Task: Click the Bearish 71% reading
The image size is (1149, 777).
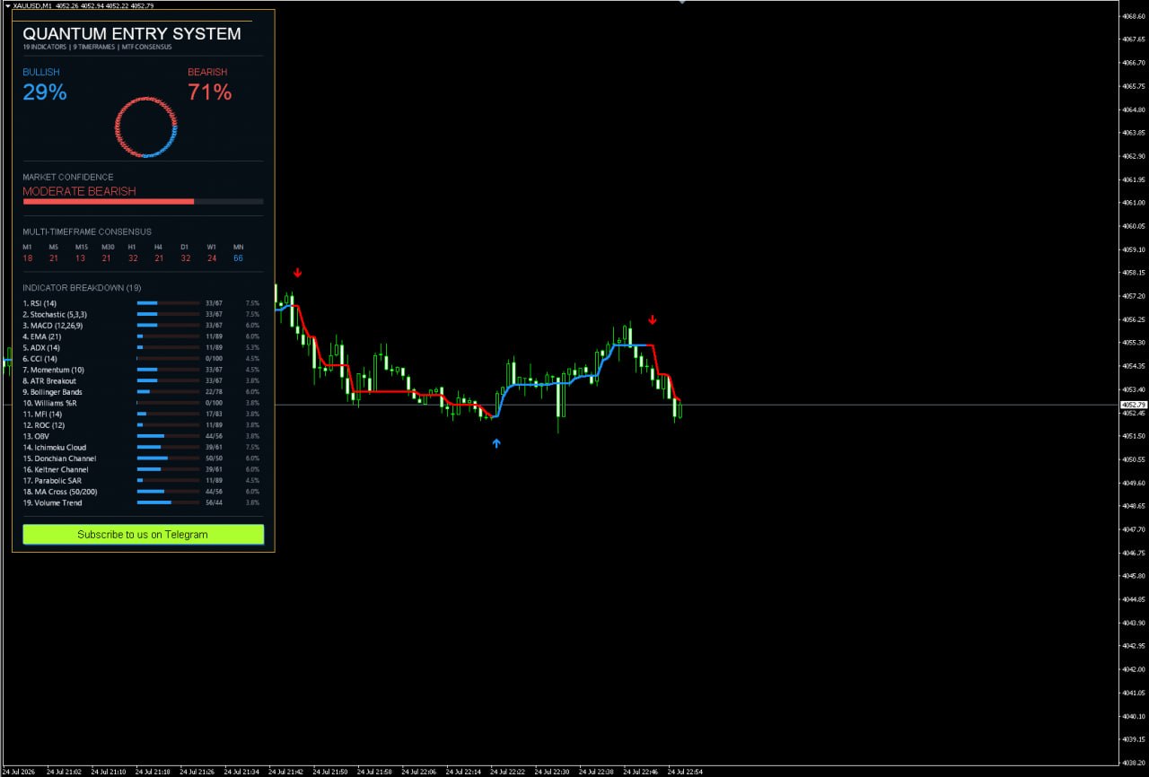Action: pyautogui.click(x=209, y=92)
